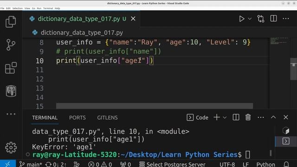Open the Explorer view in the activity bar
Image resolution: width=297 pixels, height=167 pixels.
click(x=11, y=22)
